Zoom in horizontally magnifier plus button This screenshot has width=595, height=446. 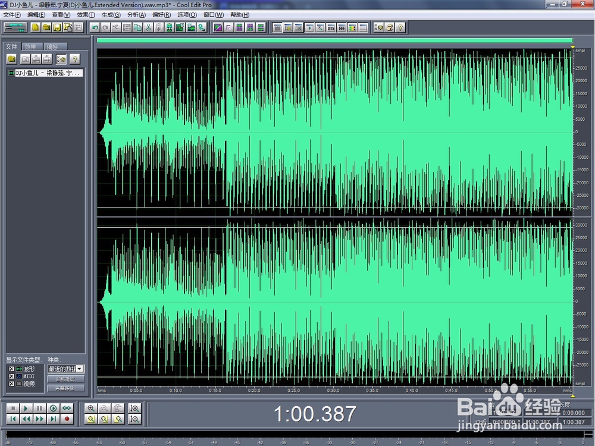click(x=90, y=408)
